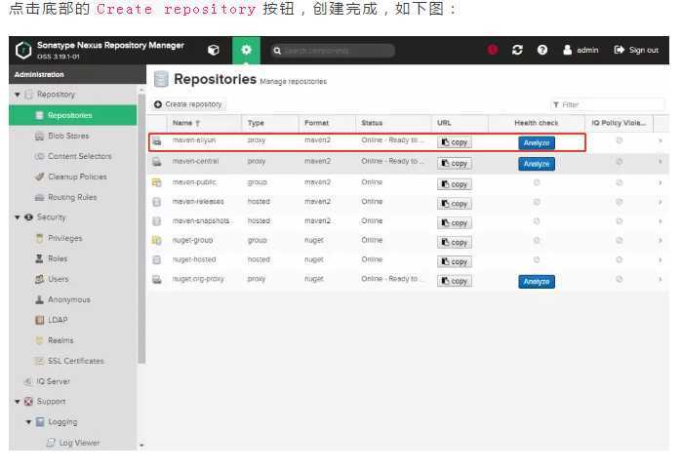The image size is (681, 471).
Task: Open Realms in sidebar
Action: tap(60, 340)
